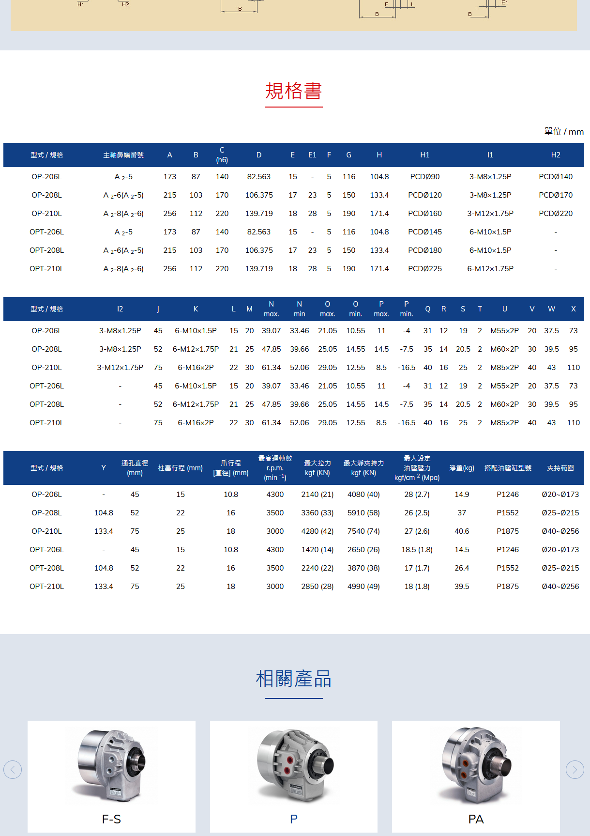Click the blue P product name link
Image resolution: width=590 pixels, height=836 pixels.
coord(293,819)
